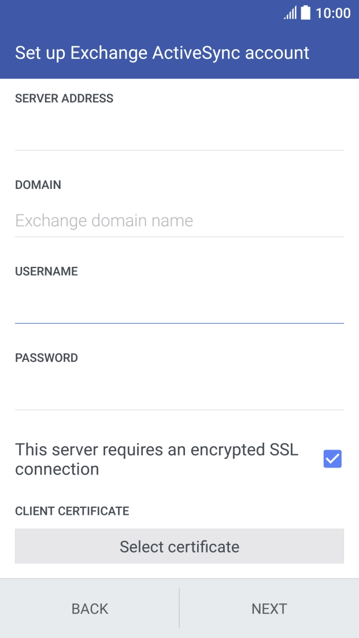Click the SSL connection description text
The height and width of the screenshot is (638, 359).
157,459
